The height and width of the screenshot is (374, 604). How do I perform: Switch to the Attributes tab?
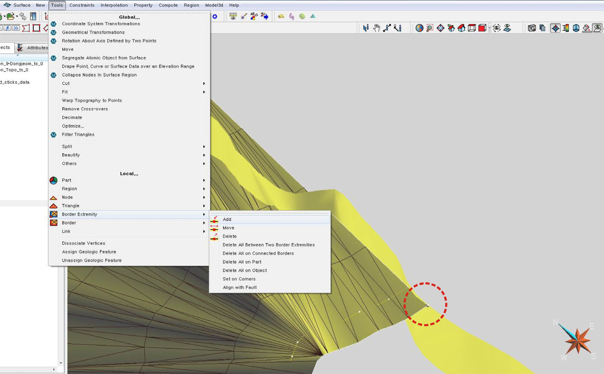coord(33,48)
